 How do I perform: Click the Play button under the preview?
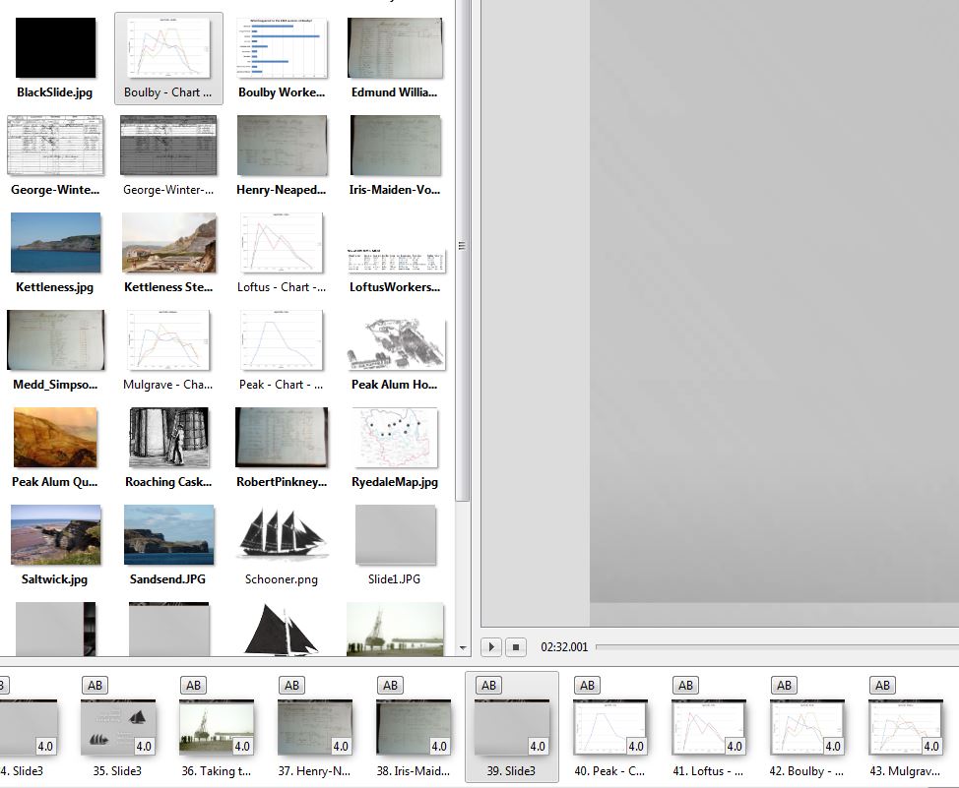490,647
